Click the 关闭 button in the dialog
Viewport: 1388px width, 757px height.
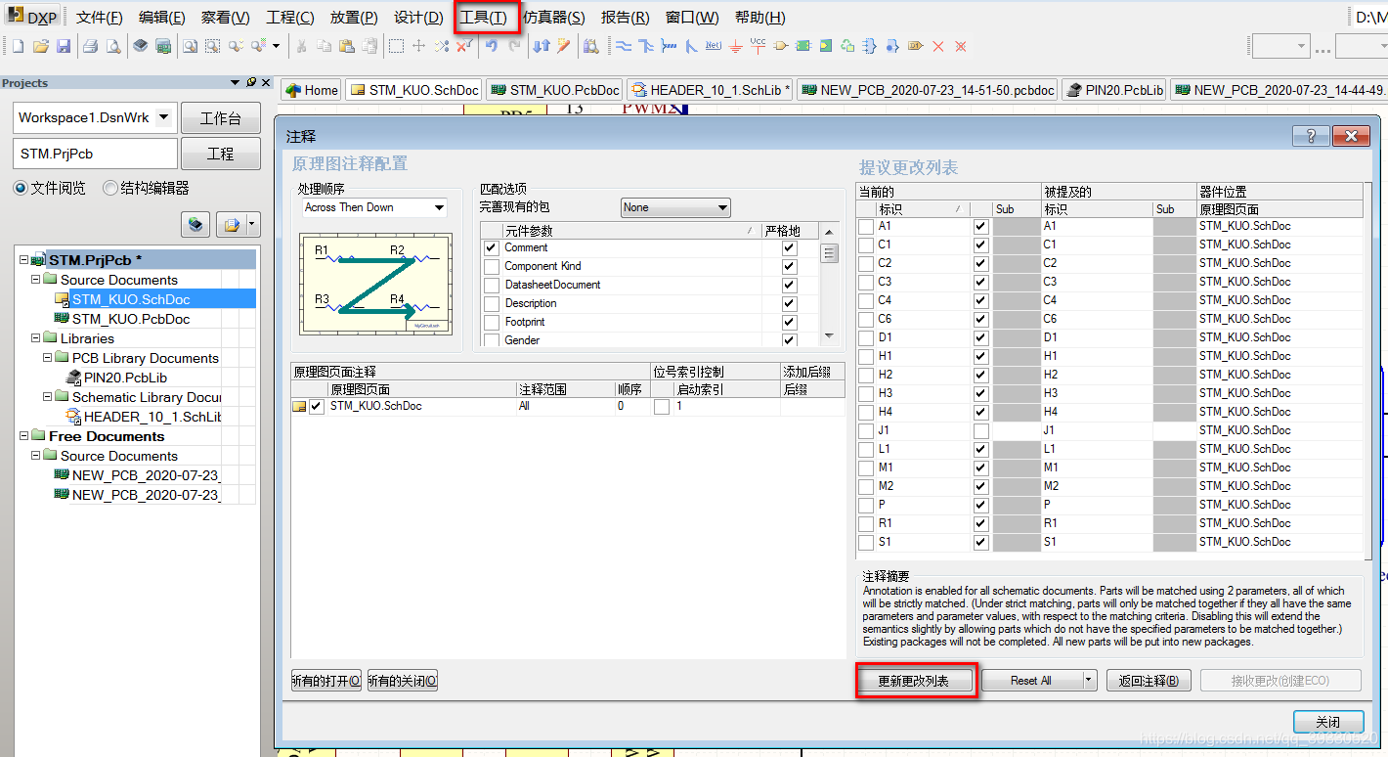pyautogui.click(x=1327, y=722)
